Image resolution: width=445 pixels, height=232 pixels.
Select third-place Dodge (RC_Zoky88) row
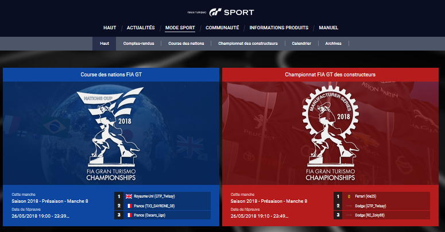point(382,215)
